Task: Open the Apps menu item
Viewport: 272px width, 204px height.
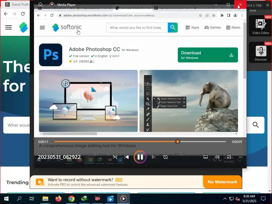Action: pos(192,27)
